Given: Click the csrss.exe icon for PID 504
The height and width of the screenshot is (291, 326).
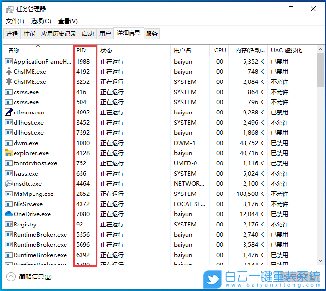Looking at the screenshot, I should click(9, 102).
